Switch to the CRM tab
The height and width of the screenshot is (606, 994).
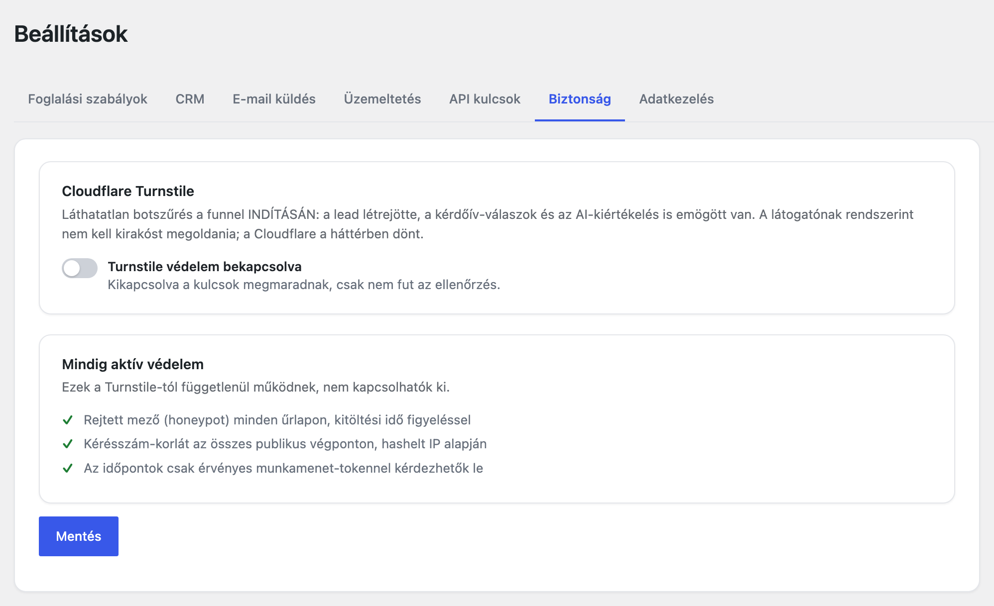(190, 99)
